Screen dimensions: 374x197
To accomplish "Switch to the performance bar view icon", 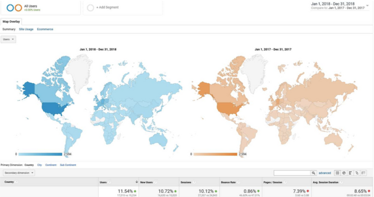I will [x=350, y=173].
